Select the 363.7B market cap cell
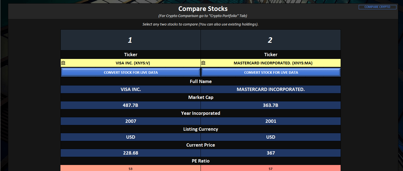The image size is (403, 171). [271, 105]
